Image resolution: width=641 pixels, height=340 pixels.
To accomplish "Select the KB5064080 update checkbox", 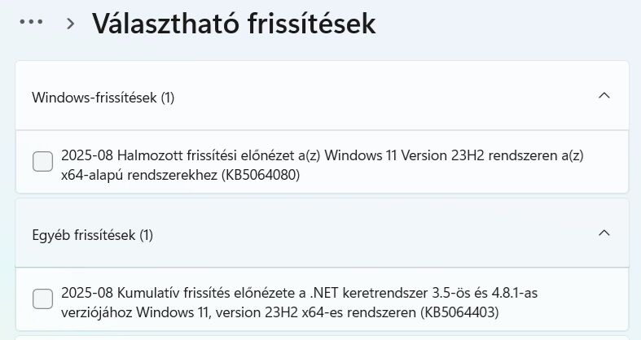I will (x=42, y=162).
